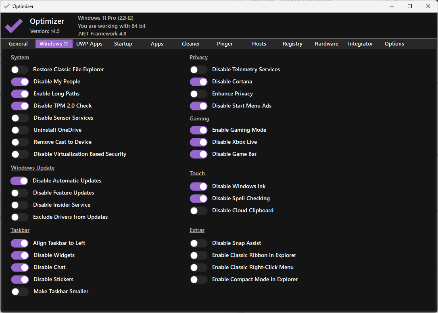Go to the Apps tab
This screenshot has height=313, width=438.
157,44
